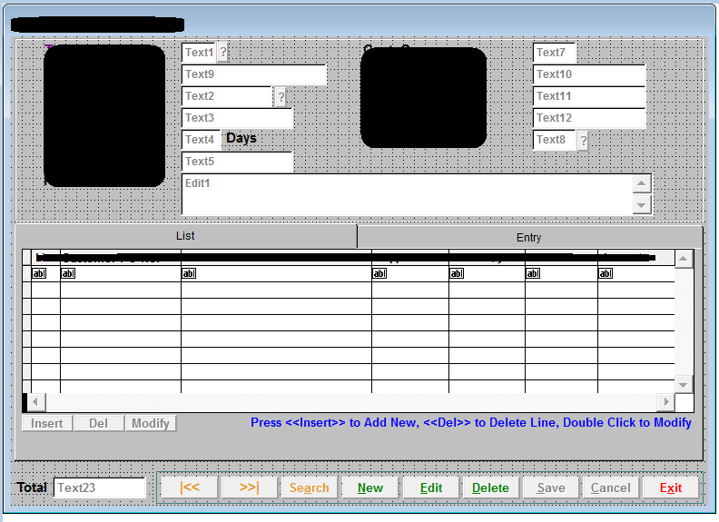Click the last grid column abl cell
Screen dimensions: 719x522
click(636, 274)
